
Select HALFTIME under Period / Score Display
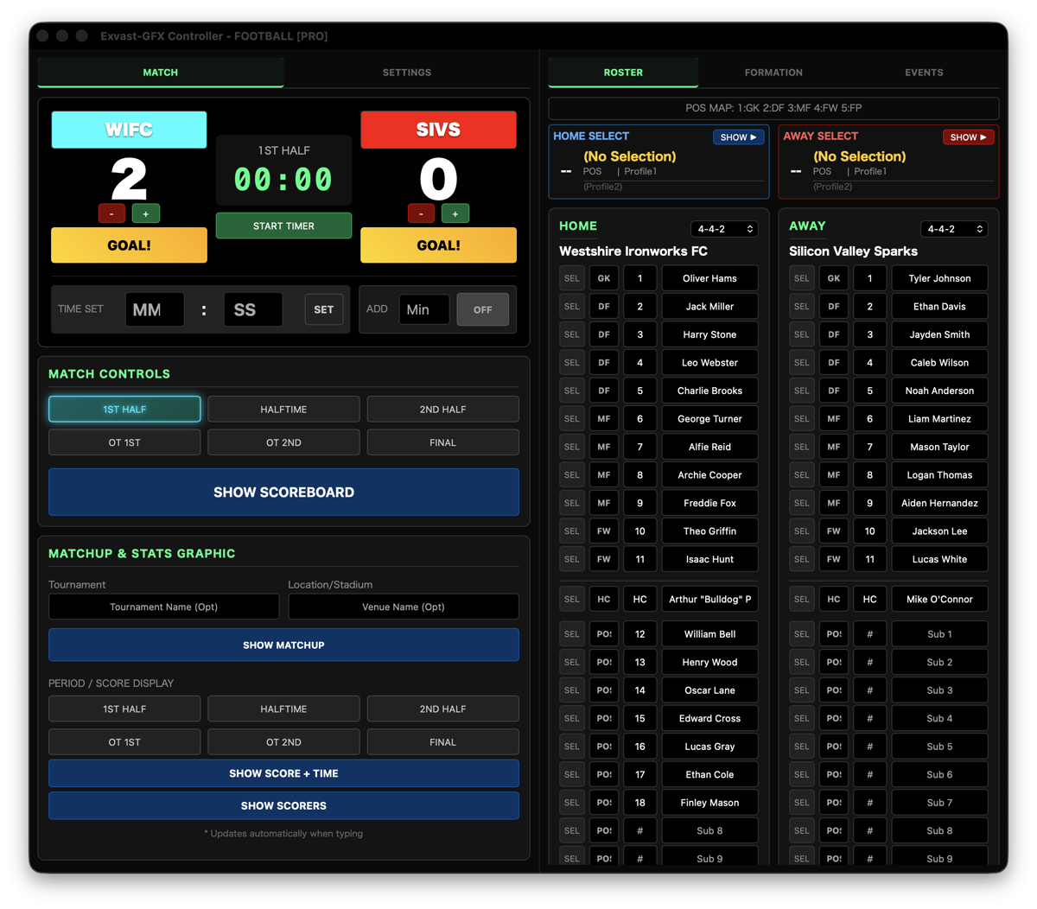(283, 709)
